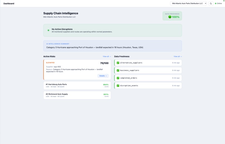Open the Mid-Atlantic Auto Parts company dropdown
Image resolution: width=225 pixels, height=144 pixels.
click(x=188, y=3)
